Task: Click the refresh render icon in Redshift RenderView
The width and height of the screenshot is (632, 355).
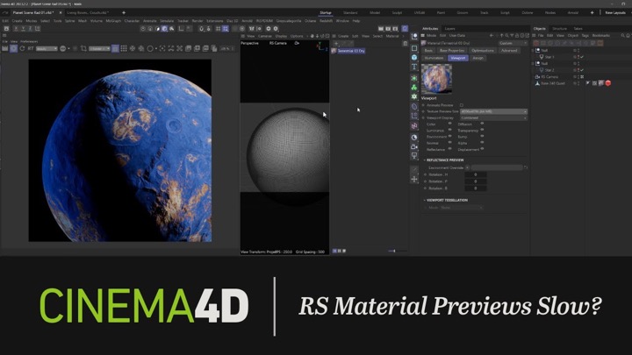Action: tap(22, 48)
